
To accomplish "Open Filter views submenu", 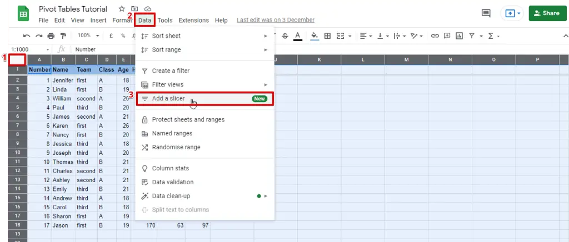I will [x=204, y=84].
